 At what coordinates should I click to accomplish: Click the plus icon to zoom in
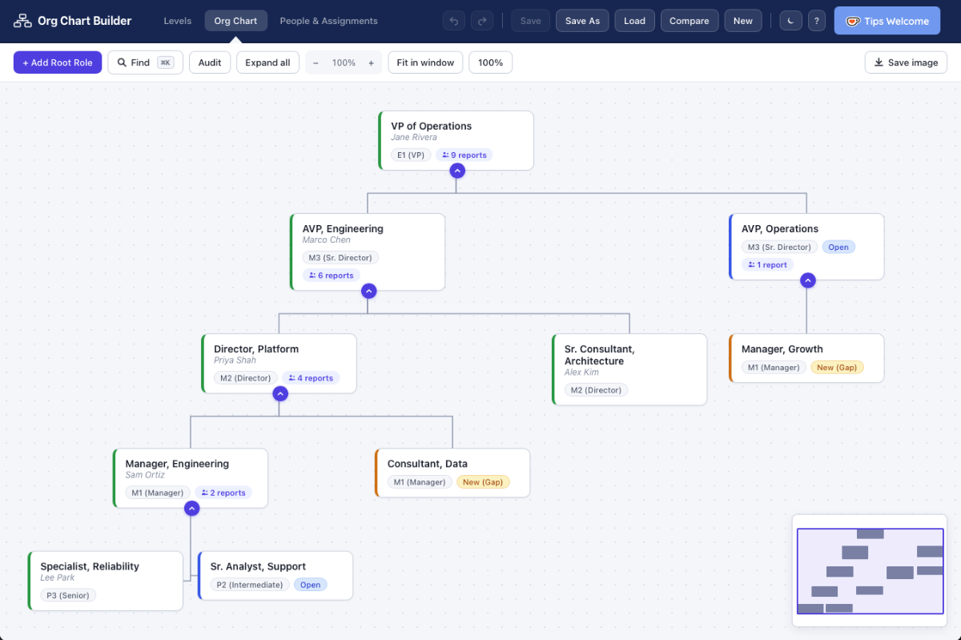pyautogui.click(x=370, y=62)
